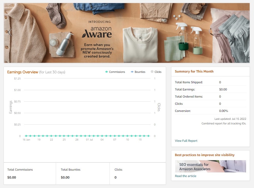Screen dimensions: 254x188
Task: Toggle Bounties series in chart legend
Action: 138,72
